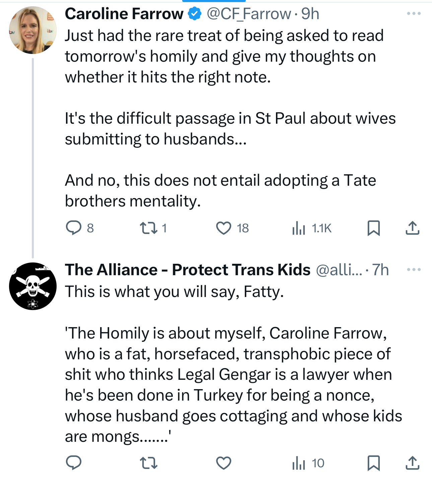
Task: Reply to The Alliance's tweet
Action: click(x=74, y=463)
